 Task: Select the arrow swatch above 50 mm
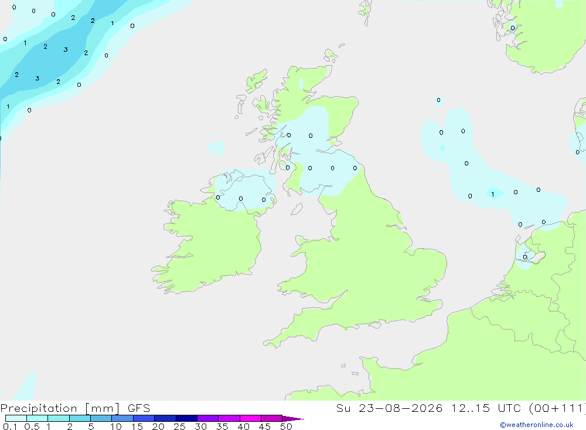click(293, 418)
